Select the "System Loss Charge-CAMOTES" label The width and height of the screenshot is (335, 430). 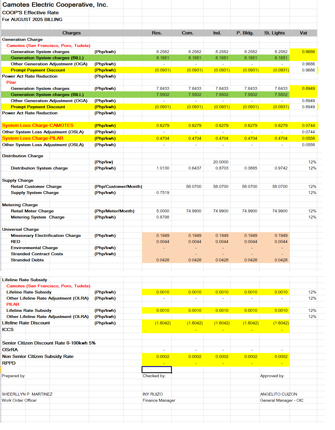click(x=38, y=125)
